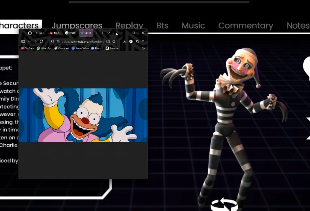Image resolution: width=310 pixels, height=211 pixels.
Task: Switch to the krusty Google tab
Action: pyautogui.click(x=70, y=33)
